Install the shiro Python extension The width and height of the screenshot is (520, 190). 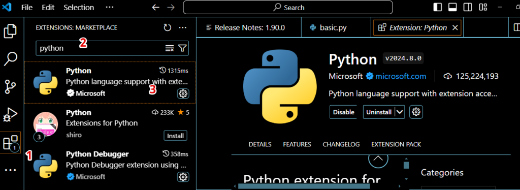tap(175, 136)
